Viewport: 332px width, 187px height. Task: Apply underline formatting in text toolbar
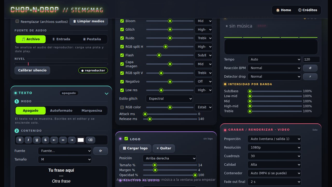37,140
